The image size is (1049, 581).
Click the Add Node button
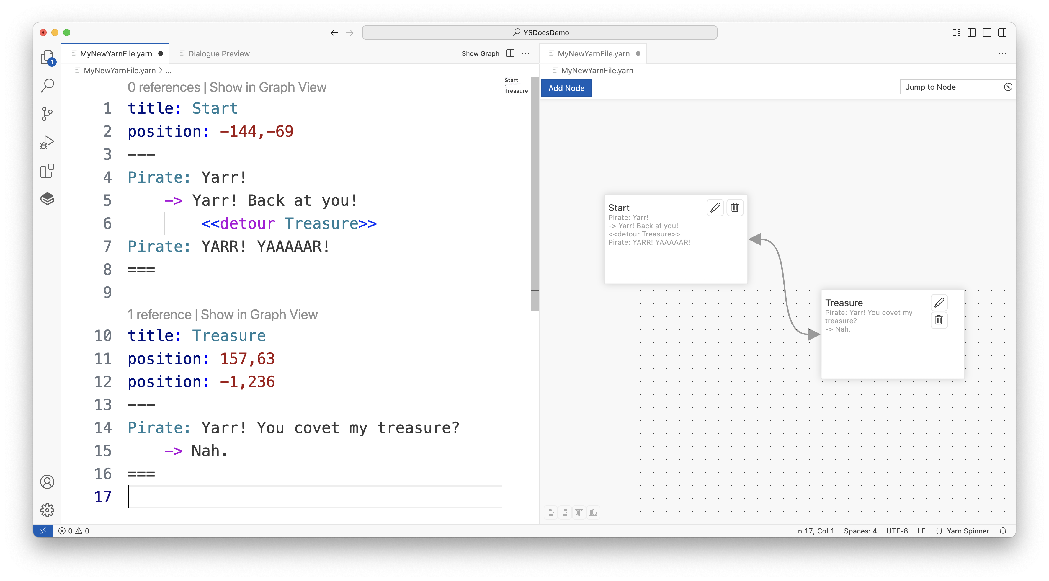tap(566, 88)
